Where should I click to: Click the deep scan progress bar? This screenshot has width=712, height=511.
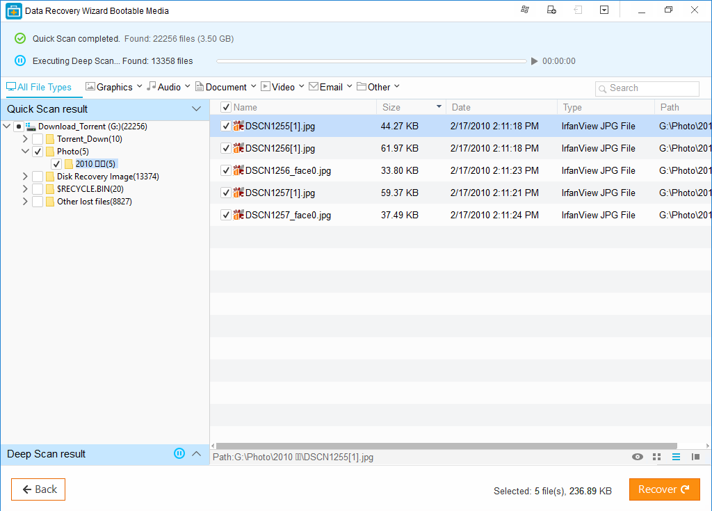[371, 61]
